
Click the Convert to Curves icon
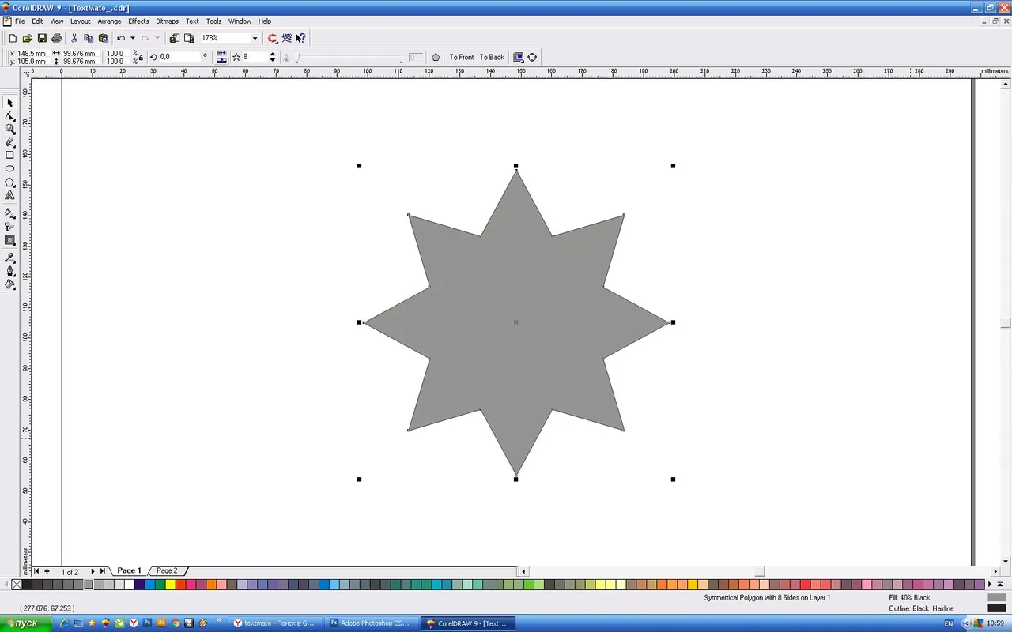pyautogui.click(x=532, y=57)
